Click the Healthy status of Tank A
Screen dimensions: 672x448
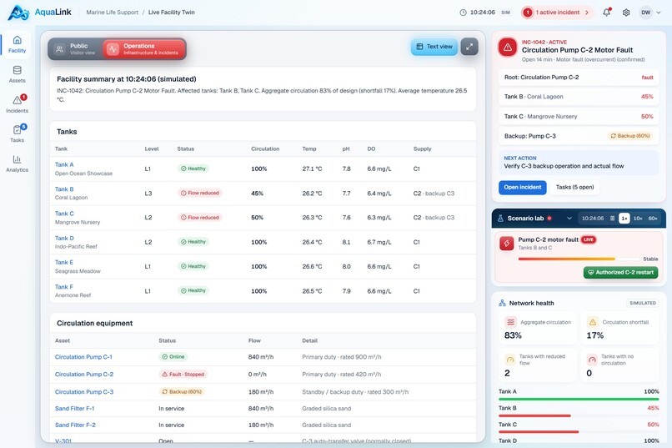click(193, 169)
